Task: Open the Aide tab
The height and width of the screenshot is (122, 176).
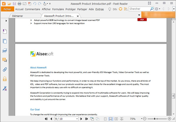Action: click(91, 9)
